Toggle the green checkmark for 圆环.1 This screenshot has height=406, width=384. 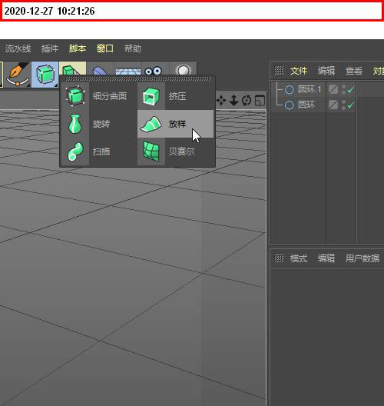pyautogui.click(x=351, y=90)
